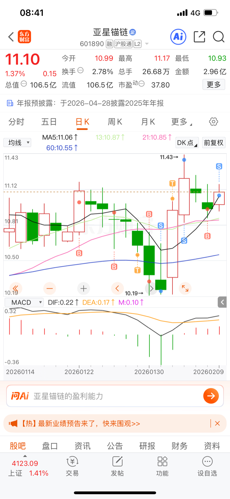This screenshot has height=499, width=230.
Task: Open 发帖 post icon in bottom bar
Action: coord(117,466)
